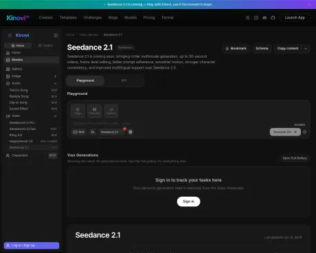This screenshot has width=316, height=253.
Task: Select the Home tab at sidebar top
Action: coord(18,45)
